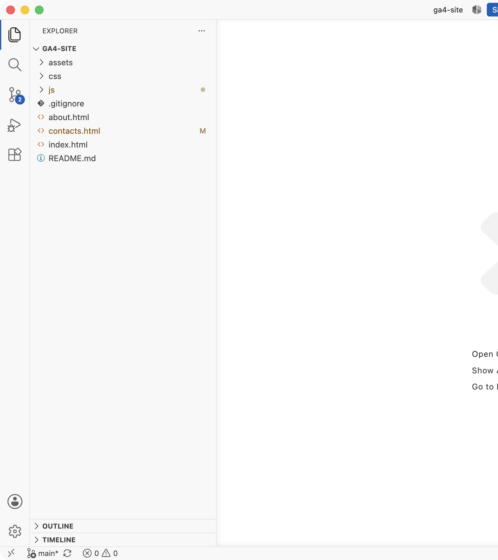Click the EXPLORER panel title
498x560 pixels.
[60, 31]
